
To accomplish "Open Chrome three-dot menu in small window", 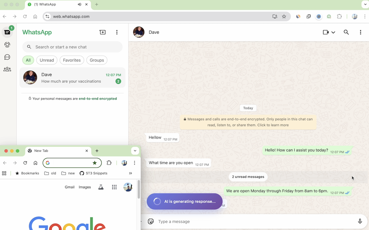I will [134, 163].
